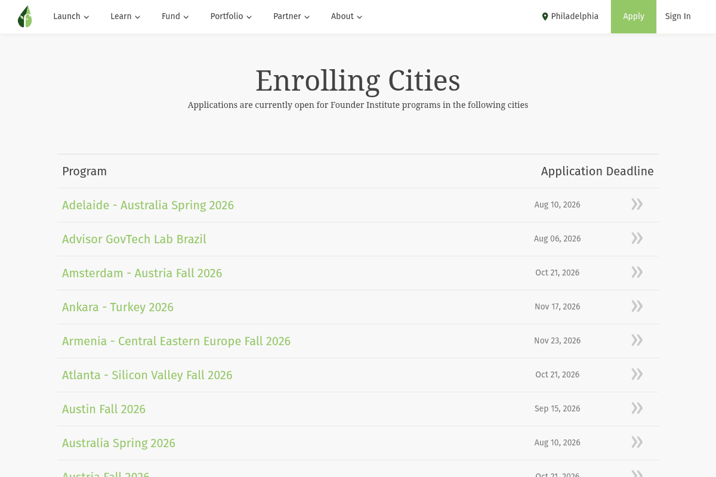This screenshot has height=477, width=716.
Task: Click the double-arrow icon in the Armenia row
Action: tap(637, 340)
